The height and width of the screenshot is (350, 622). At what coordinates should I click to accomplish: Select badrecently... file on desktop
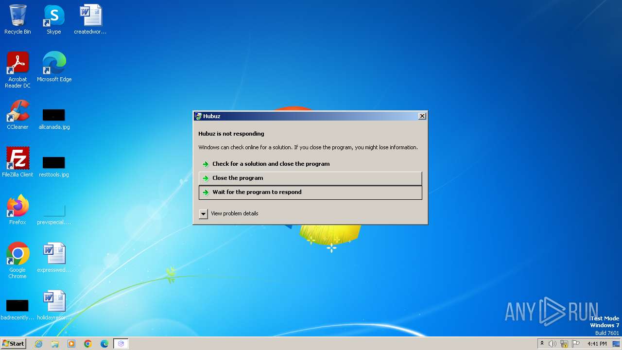[17, 310]
